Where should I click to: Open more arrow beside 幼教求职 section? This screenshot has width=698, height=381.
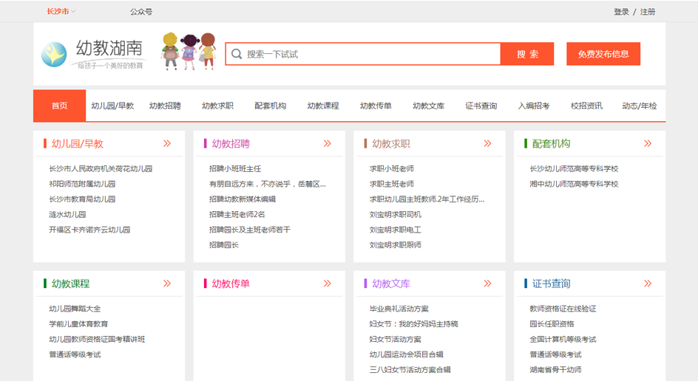(x=487, y=143)
